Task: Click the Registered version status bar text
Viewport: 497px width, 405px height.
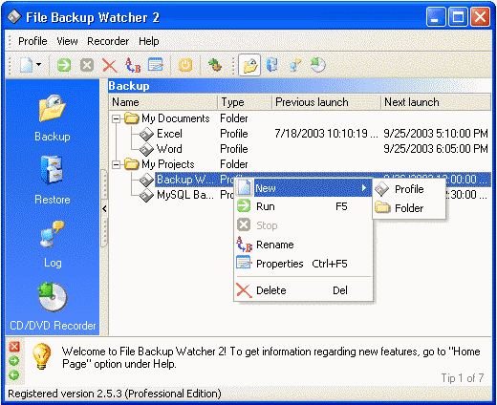Action: (115, 394)
